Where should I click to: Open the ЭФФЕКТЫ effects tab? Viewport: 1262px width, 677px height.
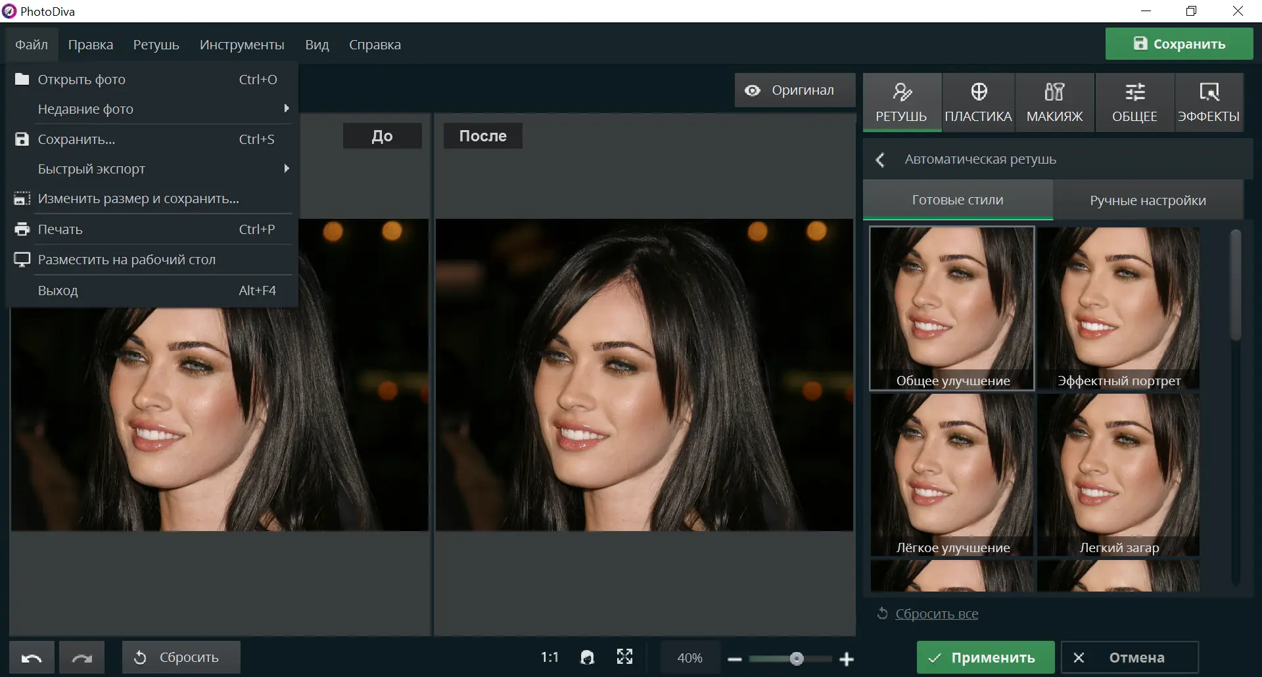[x=1209, y=103]
